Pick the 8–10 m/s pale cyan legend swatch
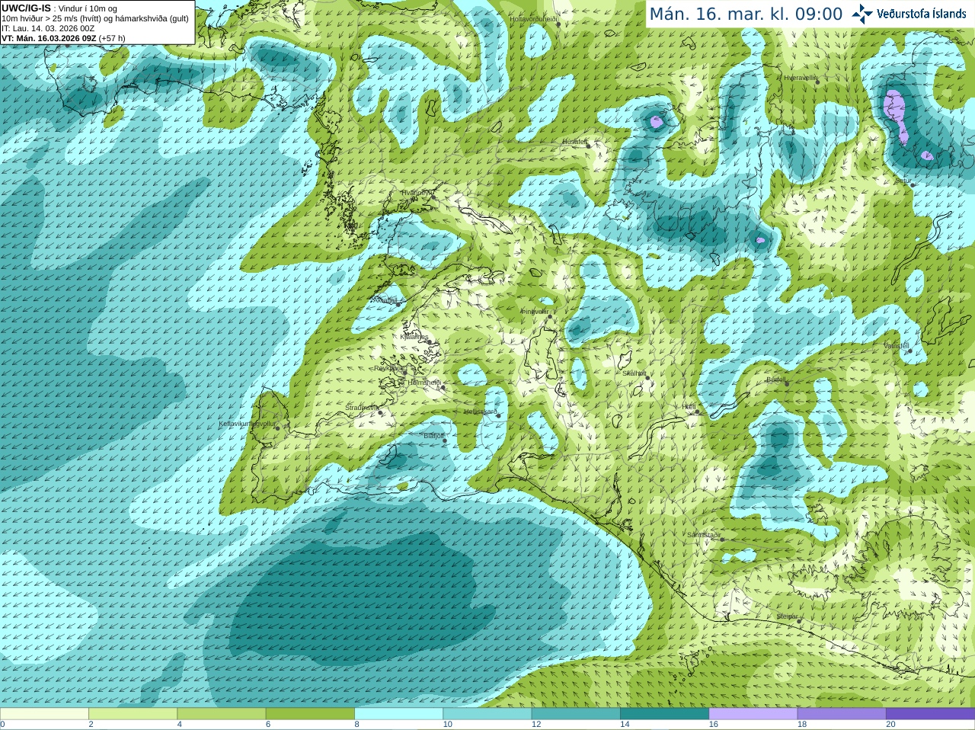 pos(398,714)
